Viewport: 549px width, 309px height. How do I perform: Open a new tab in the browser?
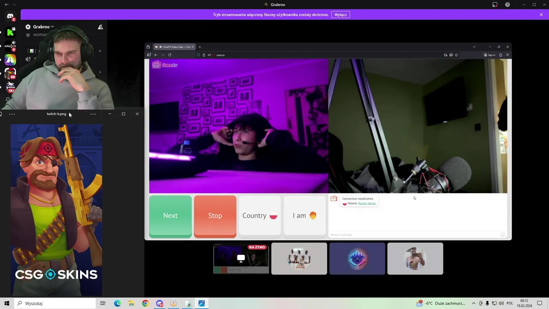[x=199, y=47]
